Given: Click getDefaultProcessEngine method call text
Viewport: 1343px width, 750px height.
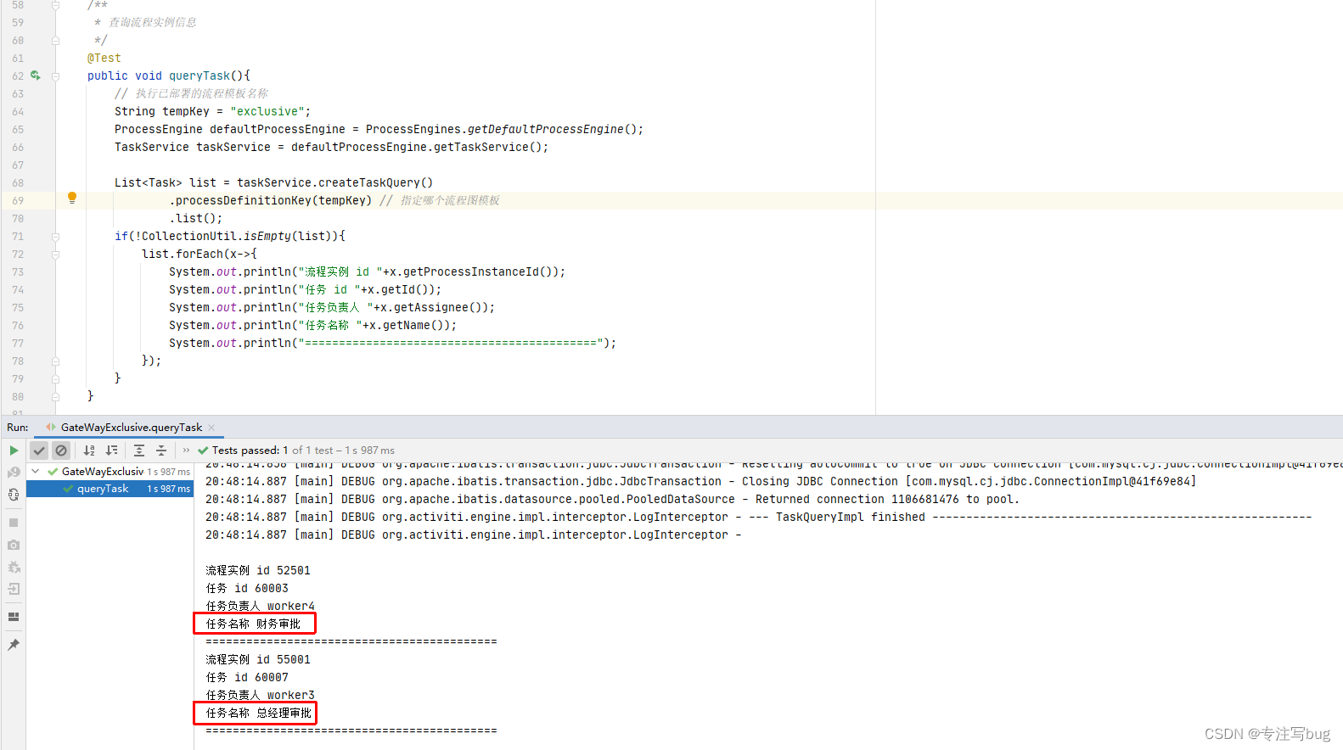Looking at the screenshot, I should coord(546,129).
